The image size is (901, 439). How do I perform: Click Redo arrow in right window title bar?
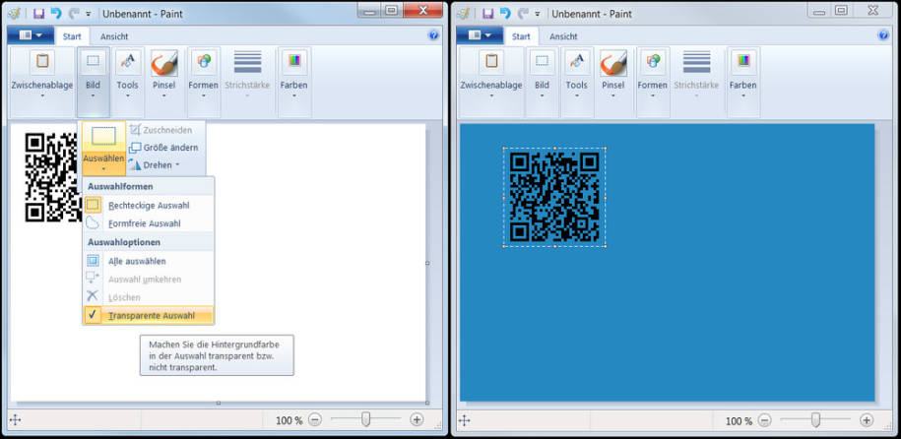pos(522,13)
